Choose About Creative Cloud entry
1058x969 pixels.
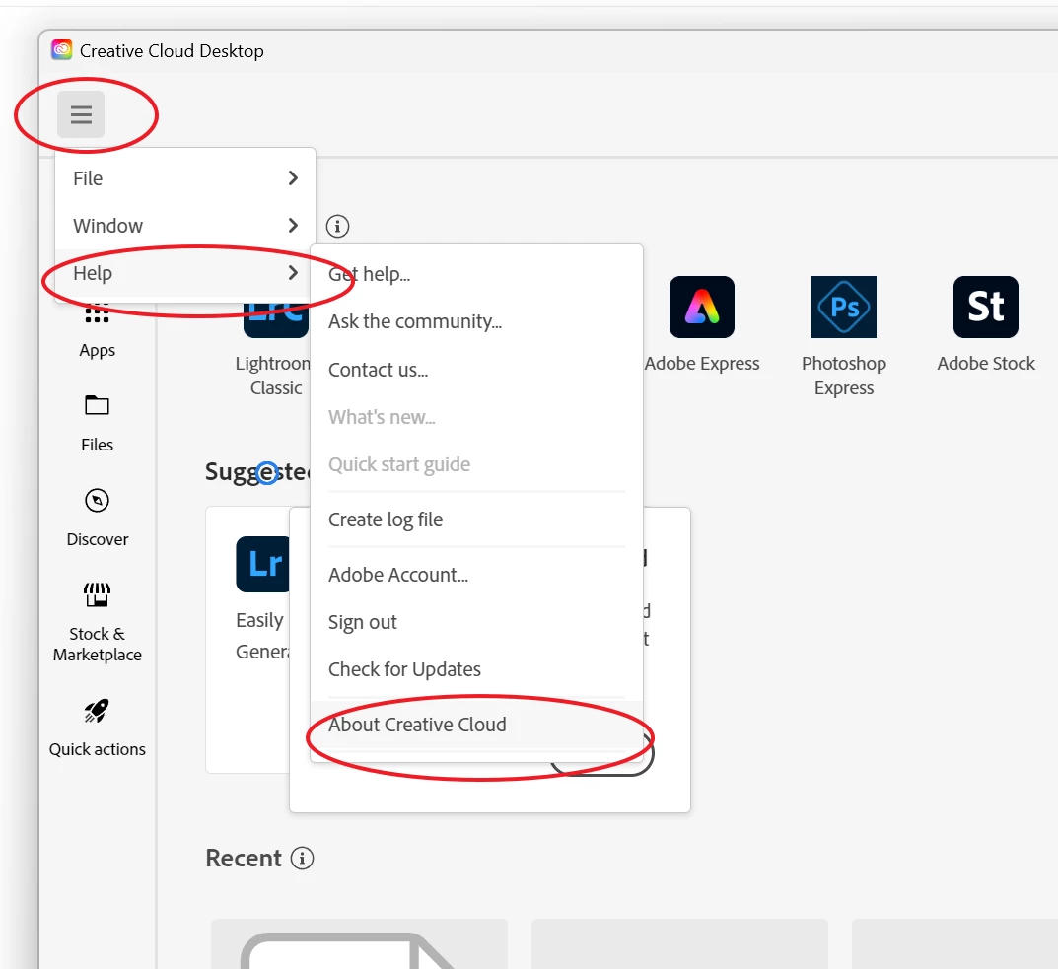click(x=476, y=725)
